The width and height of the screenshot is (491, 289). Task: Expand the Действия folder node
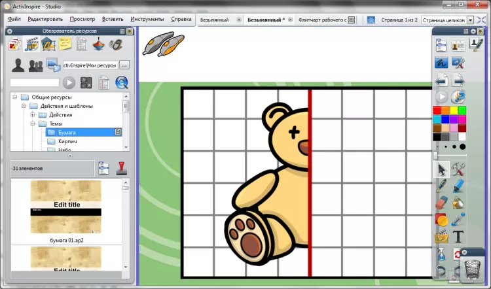33,114
